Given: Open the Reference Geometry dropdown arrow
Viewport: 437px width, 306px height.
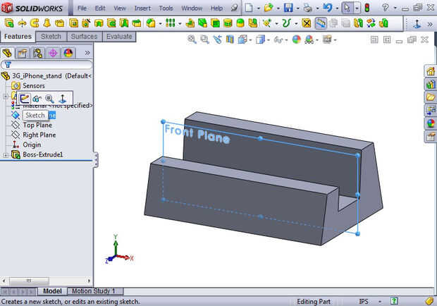Looking at the screenshot, I should pos(276,23).
